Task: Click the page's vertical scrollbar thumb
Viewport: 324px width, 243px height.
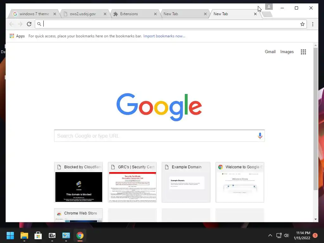Action: click(x=315, y=119)
